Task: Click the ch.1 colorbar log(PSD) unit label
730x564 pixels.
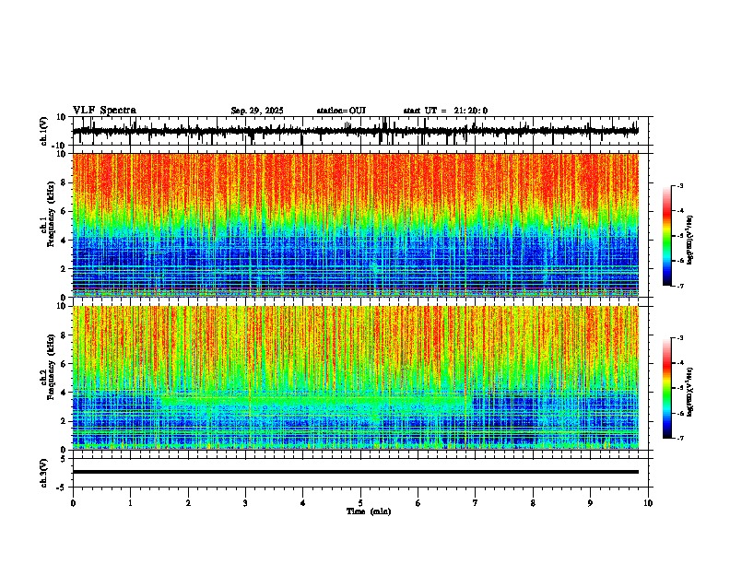Action: [690, 241]
